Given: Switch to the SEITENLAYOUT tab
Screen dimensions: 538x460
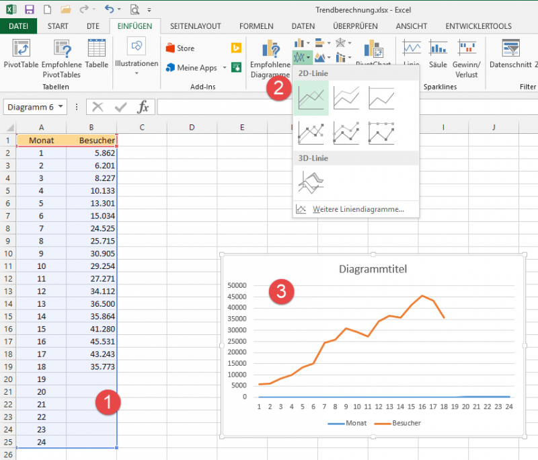Looking at the screenshot, I should point(195,26).
